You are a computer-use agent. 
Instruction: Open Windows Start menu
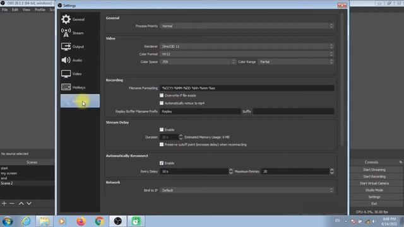[x=8, y=221]
